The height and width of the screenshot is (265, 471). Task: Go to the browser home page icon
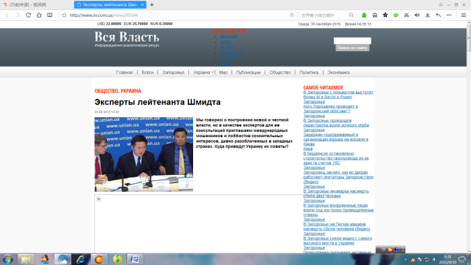click(x=39, y=15)
